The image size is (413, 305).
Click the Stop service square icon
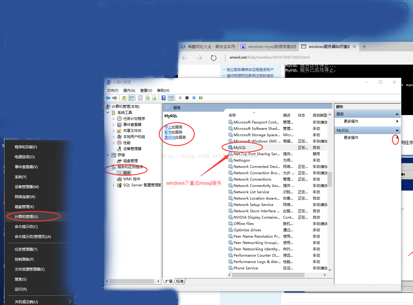(187, 98)
